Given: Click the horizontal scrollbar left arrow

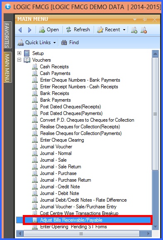Looking at the screenshot, I should coord(19,234).
